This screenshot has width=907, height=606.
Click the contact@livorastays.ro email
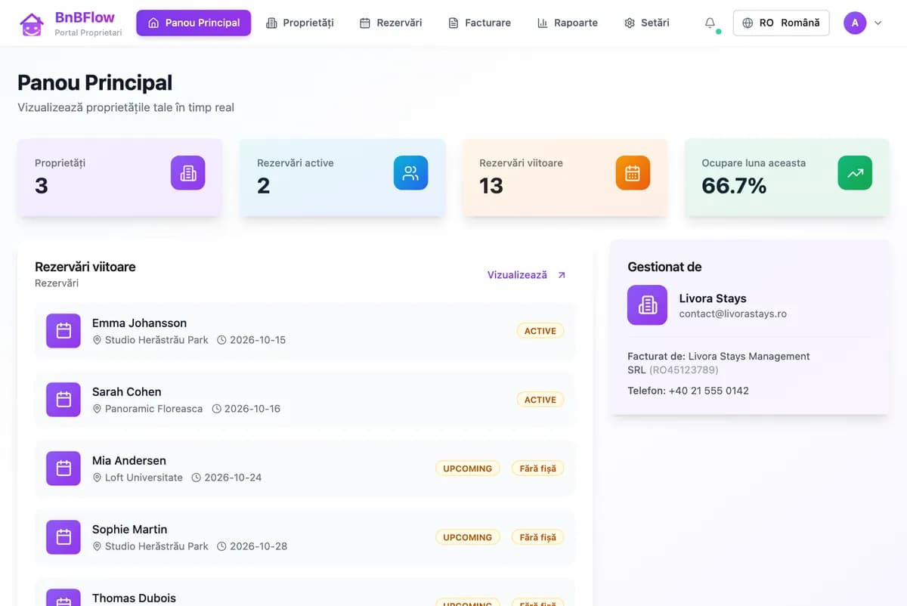733,314
